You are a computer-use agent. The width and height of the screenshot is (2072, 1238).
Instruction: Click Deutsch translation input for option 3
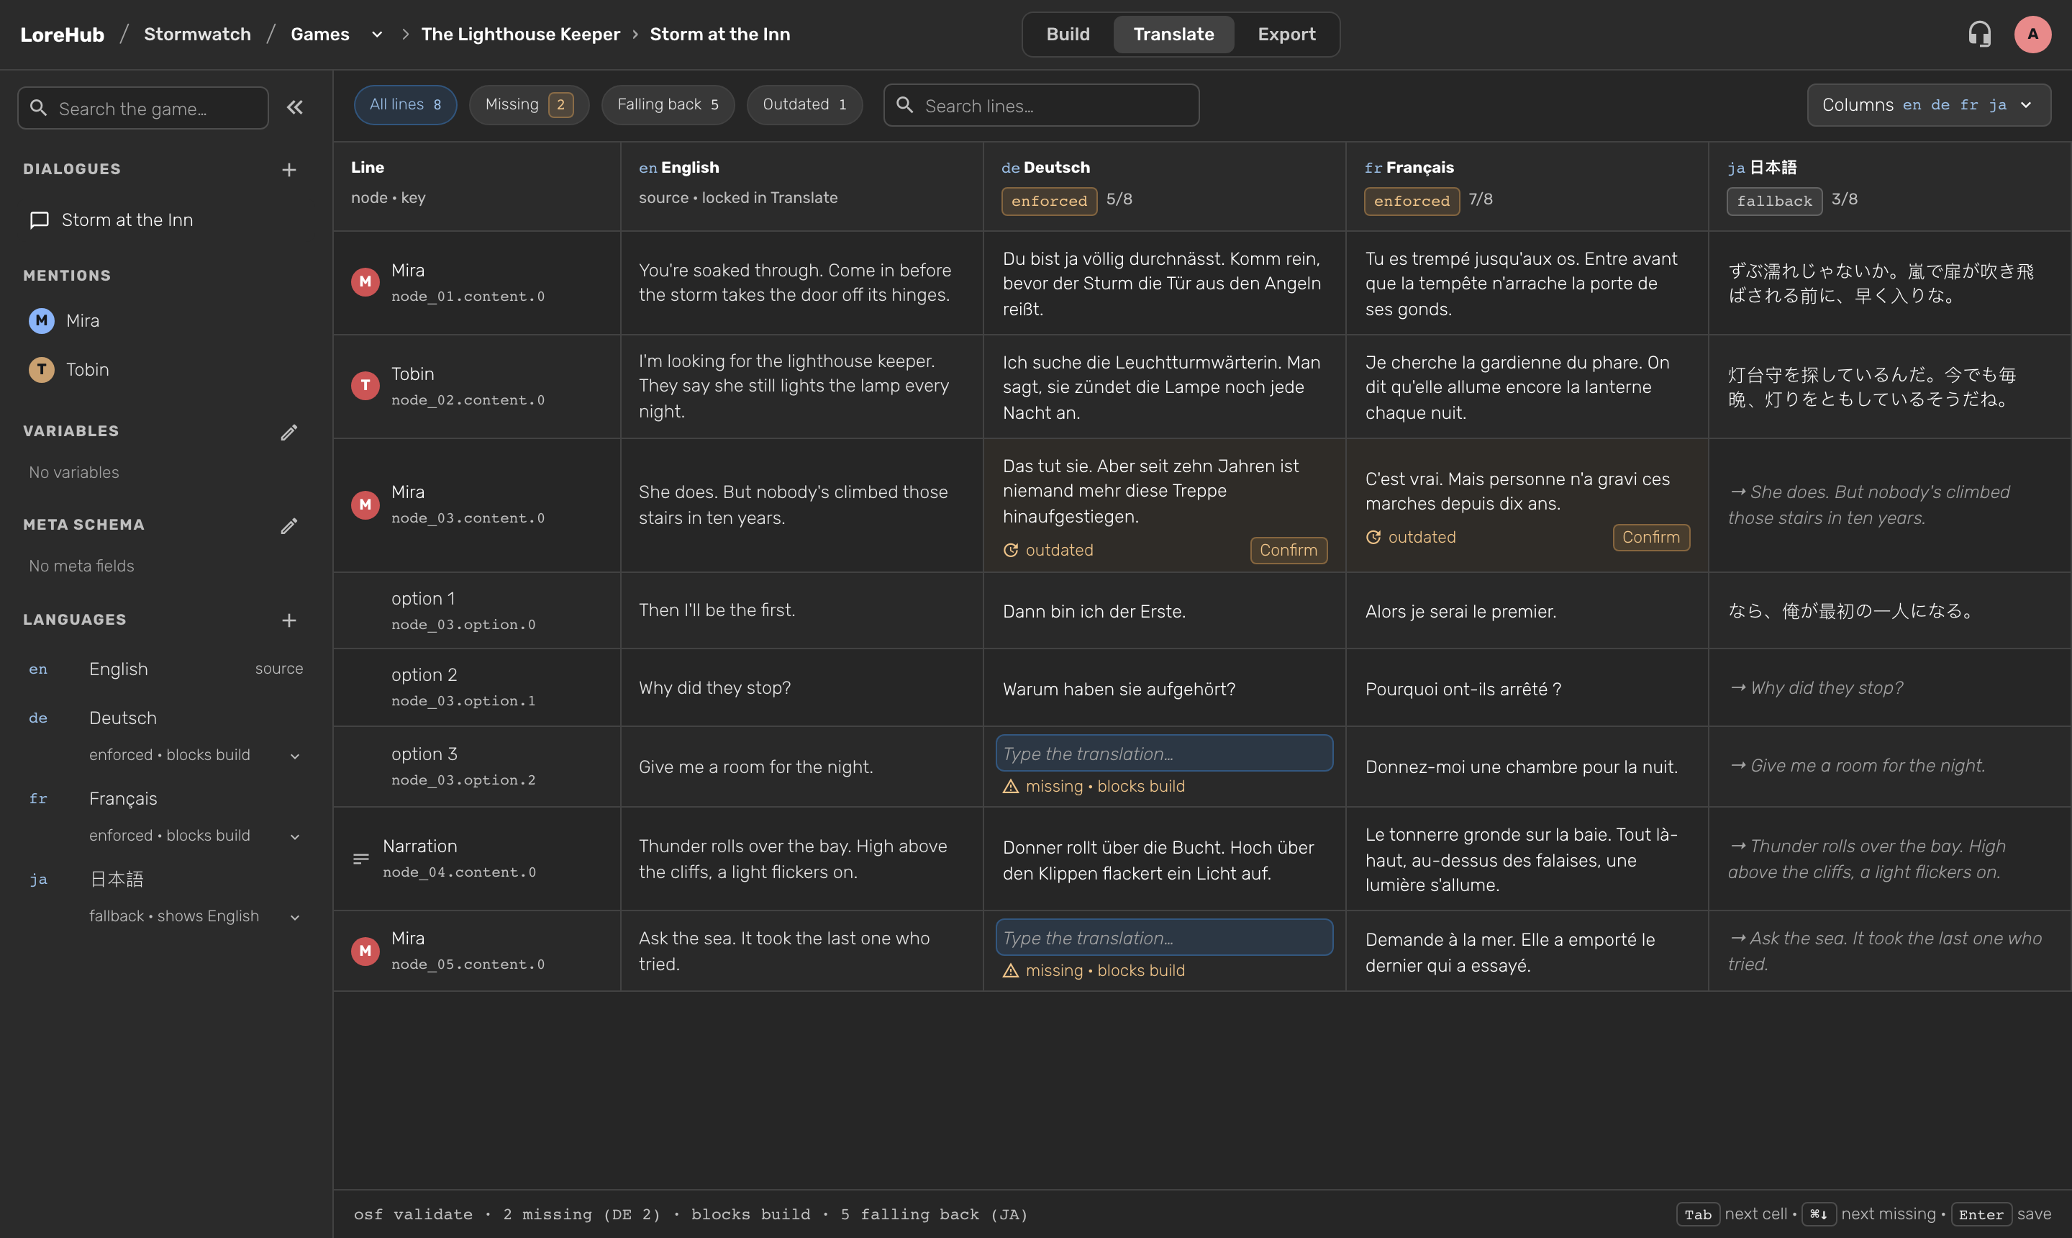click(x=1164, y=754)
